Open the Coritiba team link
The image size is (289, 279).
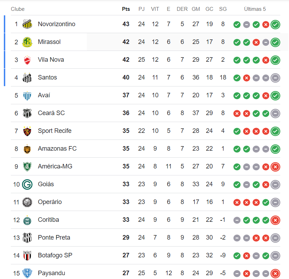49,220
